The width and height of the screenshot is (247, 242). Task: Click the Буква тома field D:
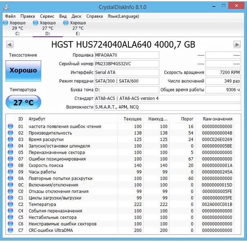click(x=127, y=90)
